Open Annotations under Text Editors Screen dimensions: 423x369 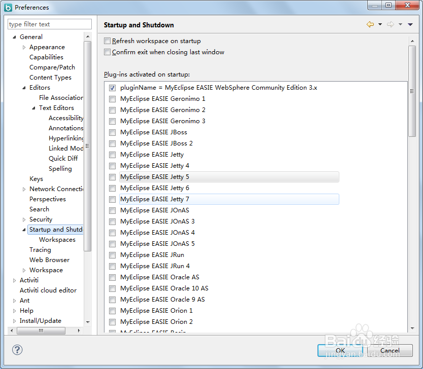click(66, 128)
